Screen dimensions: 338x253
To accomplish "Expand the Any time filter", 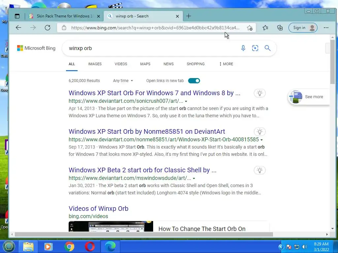I will point(123,81).
